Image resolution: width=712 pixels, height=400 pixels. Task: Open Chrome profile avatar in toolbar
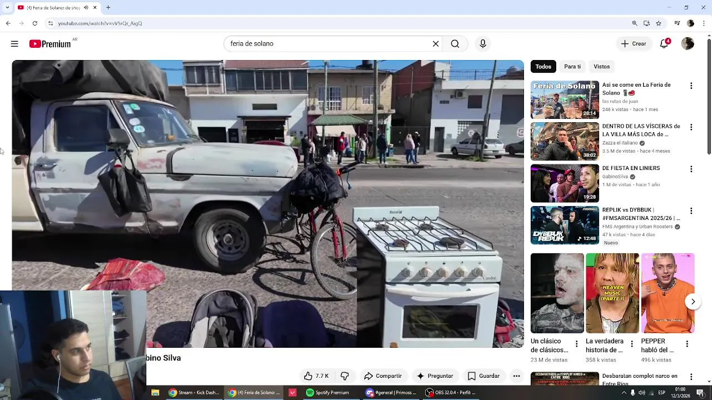click(690, 23)
